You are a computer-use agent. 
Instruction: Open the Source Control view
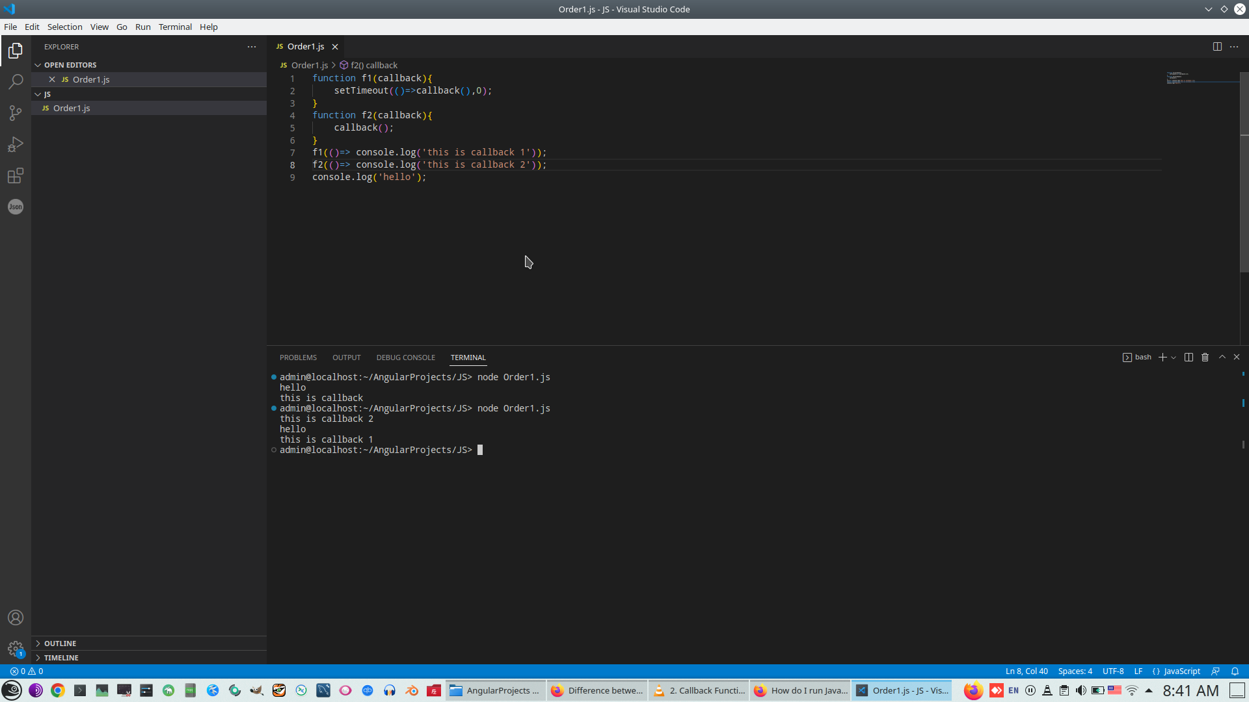point(16,113)
